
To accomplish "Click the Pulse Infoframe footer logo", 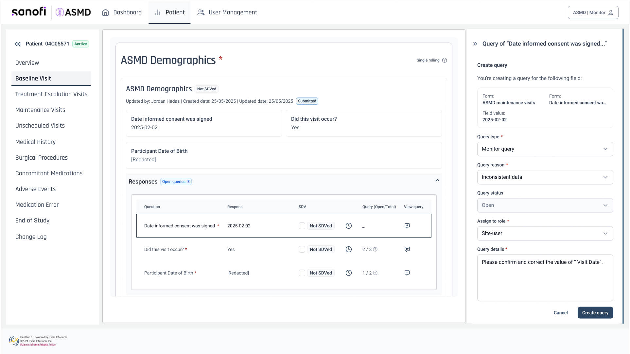I will tap(14, 341).
